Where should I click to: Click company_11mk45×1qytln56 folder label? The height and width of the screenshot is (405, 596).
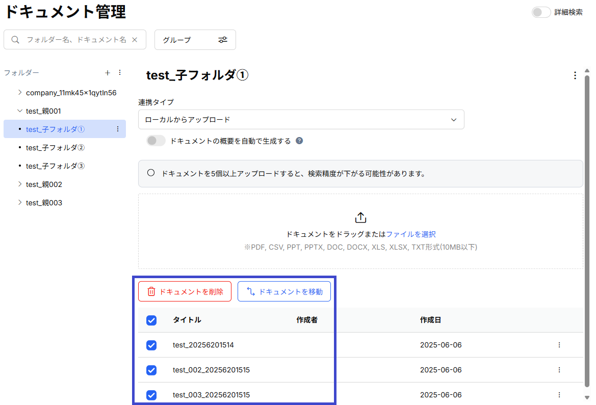coord(71,93)
